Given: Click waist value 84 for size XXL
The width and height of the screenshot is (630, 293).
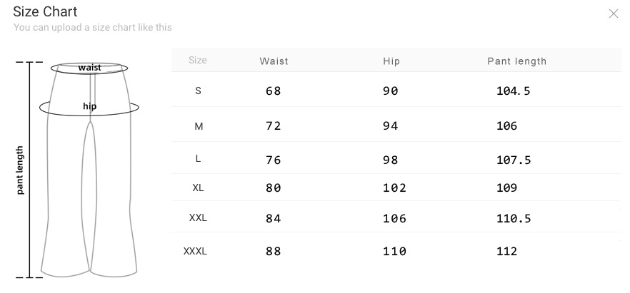Looking at the screenshot, I should [273, 218].
